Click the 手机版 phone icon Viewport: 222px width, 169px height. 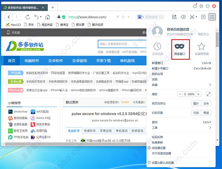(9, 32)
